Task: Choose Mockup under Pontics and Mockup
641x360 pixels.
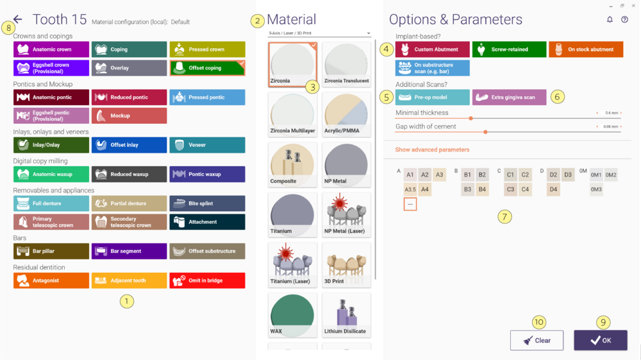Action: point(129,116)
